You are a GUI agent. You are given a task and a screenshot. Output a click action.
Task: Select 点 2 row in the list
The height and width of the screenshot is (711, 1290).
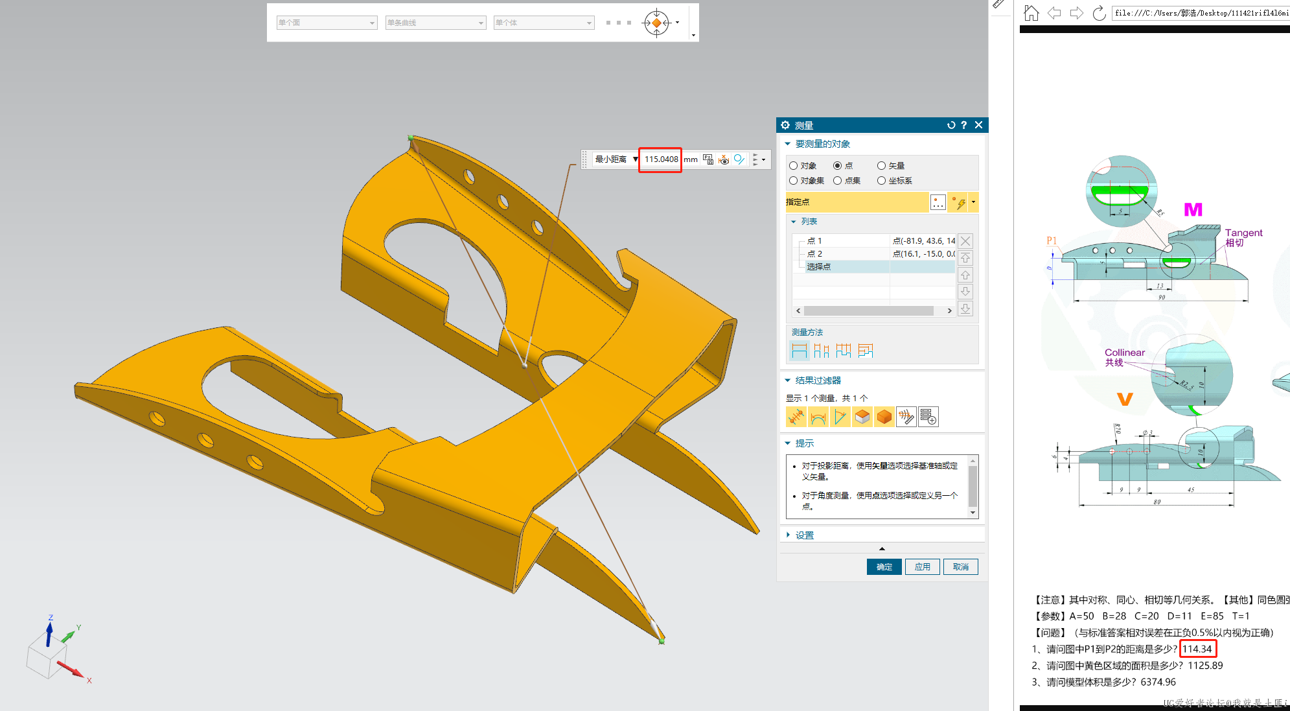point(873,253)
